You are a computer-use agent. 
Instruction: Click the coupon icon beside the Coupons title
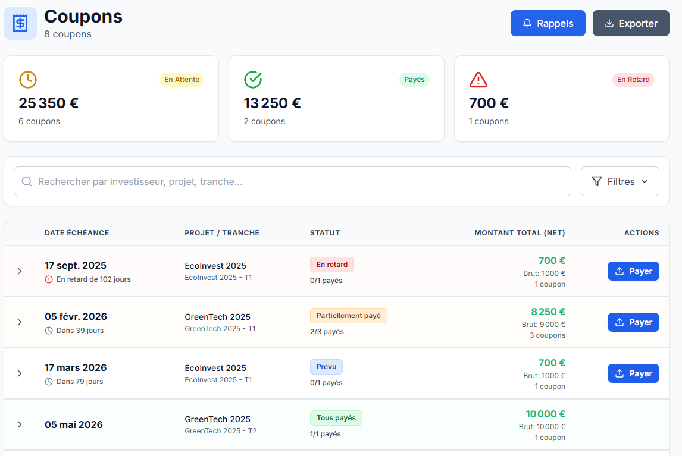tap(20, 23)
